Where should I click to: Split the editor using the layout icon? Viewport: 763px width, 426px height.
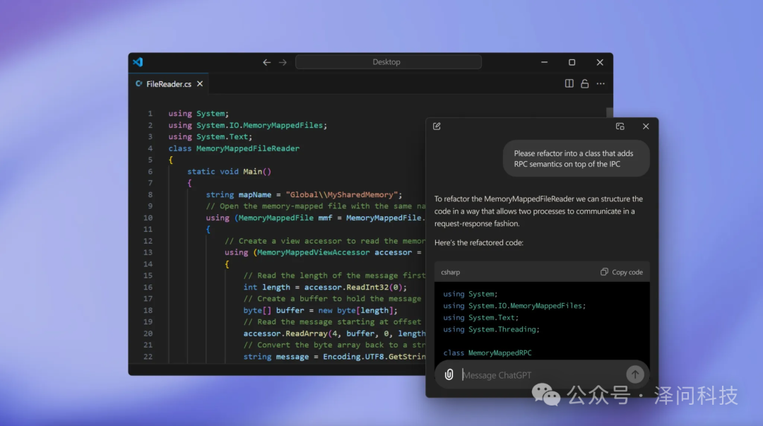569,83
